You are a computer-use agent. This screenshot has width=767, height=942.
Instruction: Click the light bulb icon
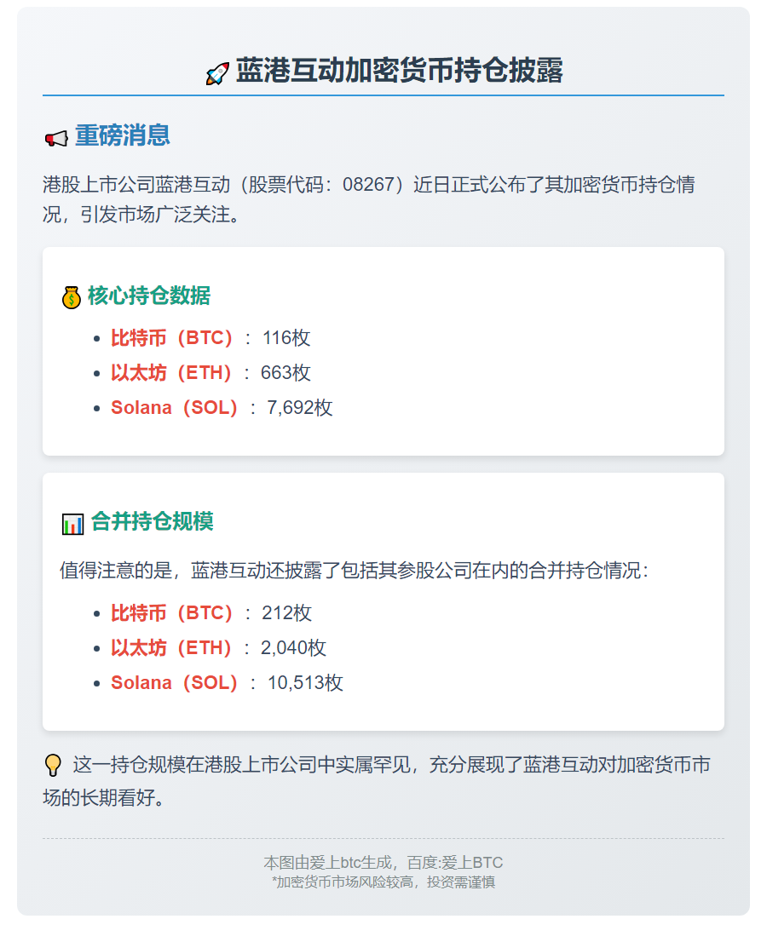(x=53, y=766)
